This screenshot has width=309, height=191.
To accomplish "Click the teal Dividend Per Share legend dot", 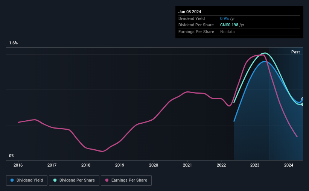I will (55, 180).
